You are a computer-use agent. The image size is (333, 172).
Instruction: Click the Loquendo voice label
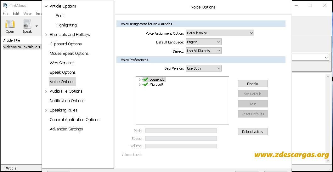click(x=157, y=79)
